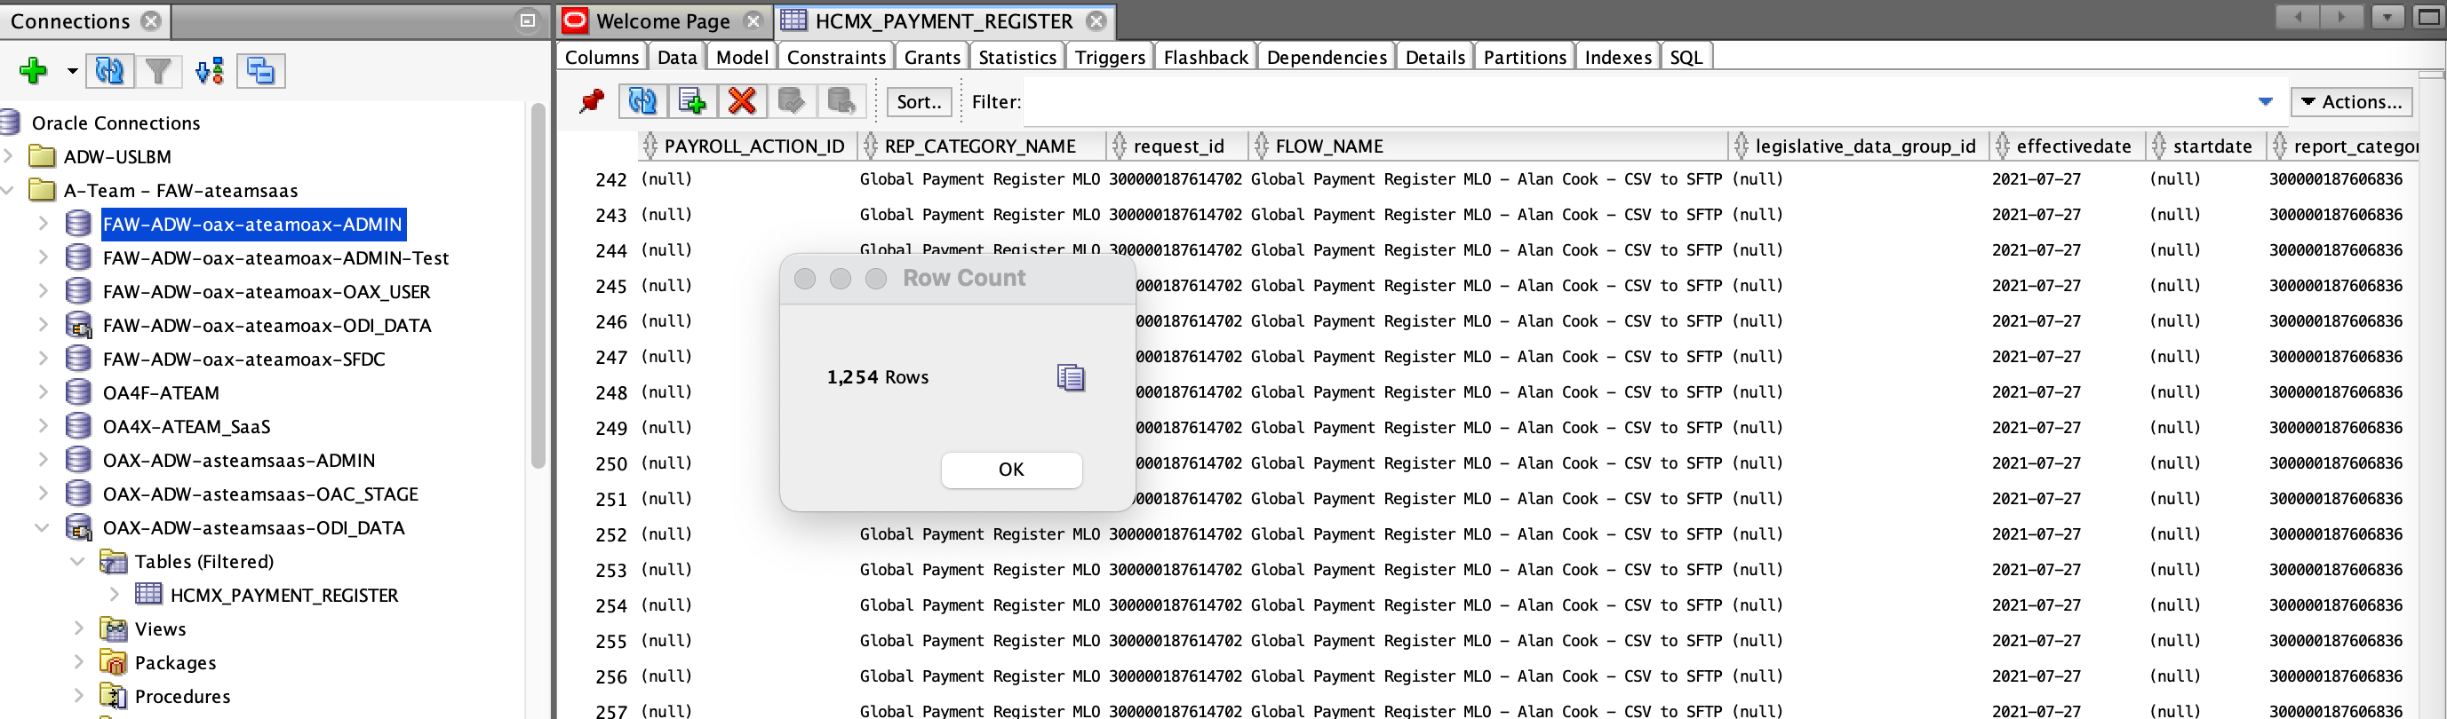The image size is (2447, 719).
Task: Open the SQL tab
Action: (x=1686, y=57)
